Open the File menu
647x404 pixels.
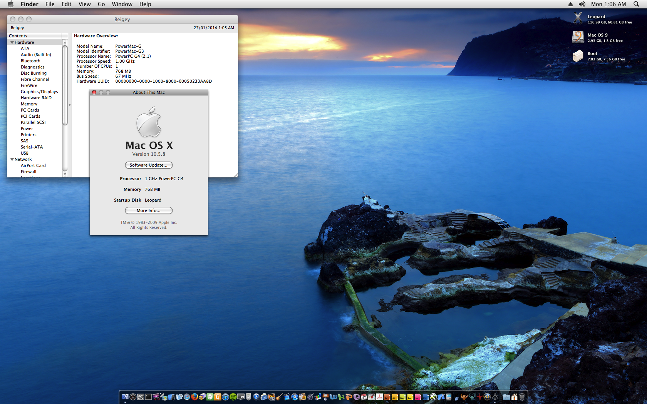(x=50, y=4)
